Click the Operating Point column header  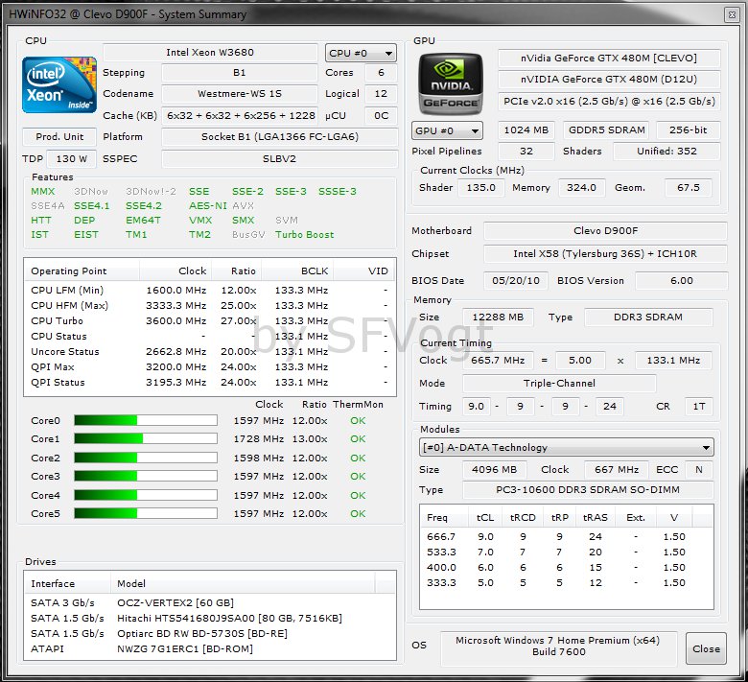click(x=82, y=270)
